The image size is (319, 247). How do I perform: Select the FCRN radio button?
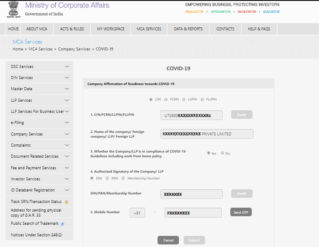166,99
